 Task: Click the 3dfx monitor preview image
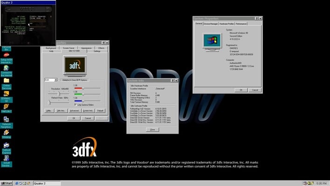(x=75, y=66)
